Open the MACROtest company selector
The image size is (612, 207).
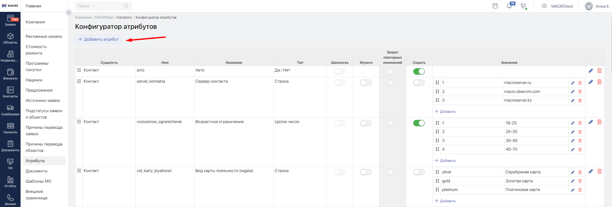(557, 6)
